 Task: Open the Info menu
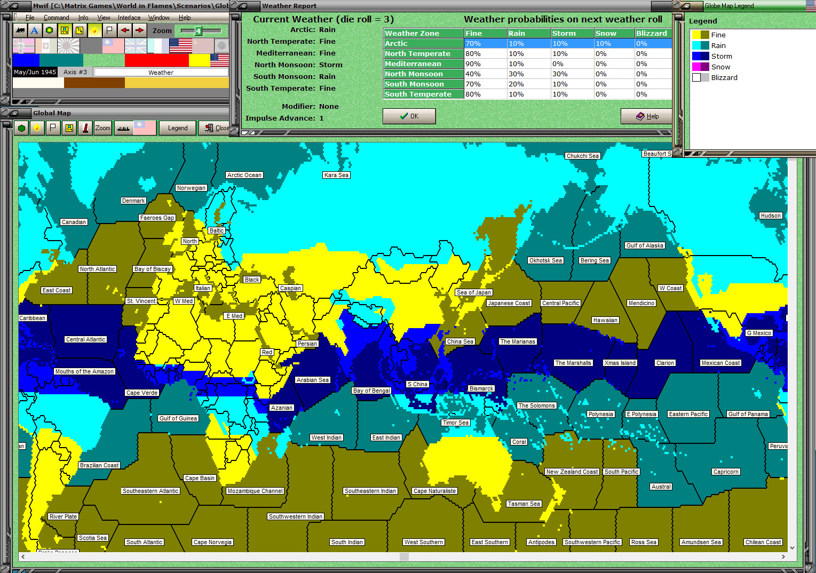coord(83,18)
